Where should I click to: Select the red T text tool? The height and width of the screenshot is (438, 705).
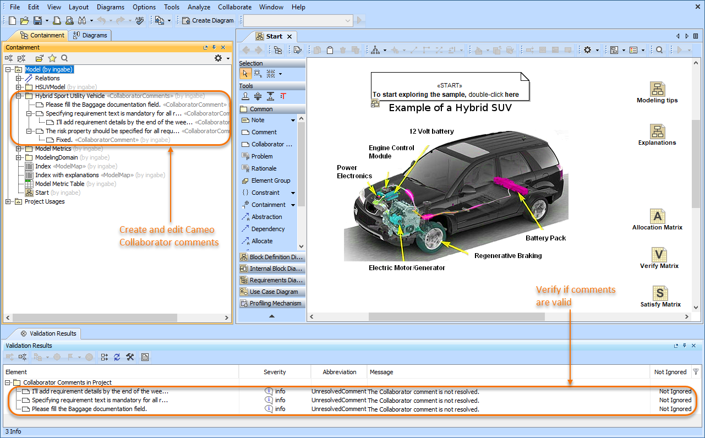[283, 96]
